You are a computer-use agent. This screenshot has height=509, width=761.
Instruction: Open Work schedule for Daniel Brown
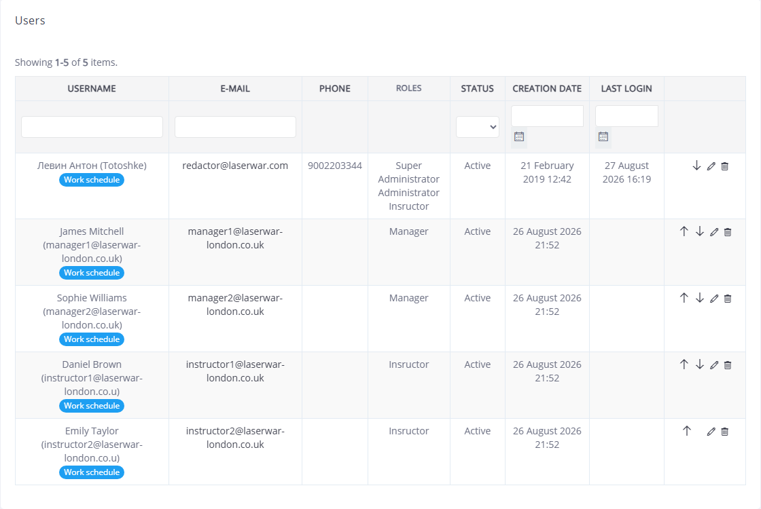pyautogui.click(x=92, y=406)
